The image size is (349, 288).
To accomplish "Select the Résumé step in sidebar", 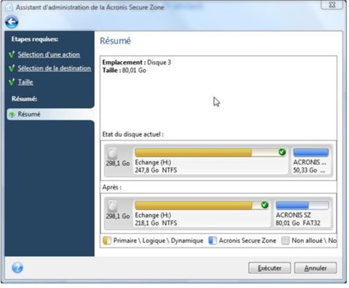I will (x=50, y=114).
